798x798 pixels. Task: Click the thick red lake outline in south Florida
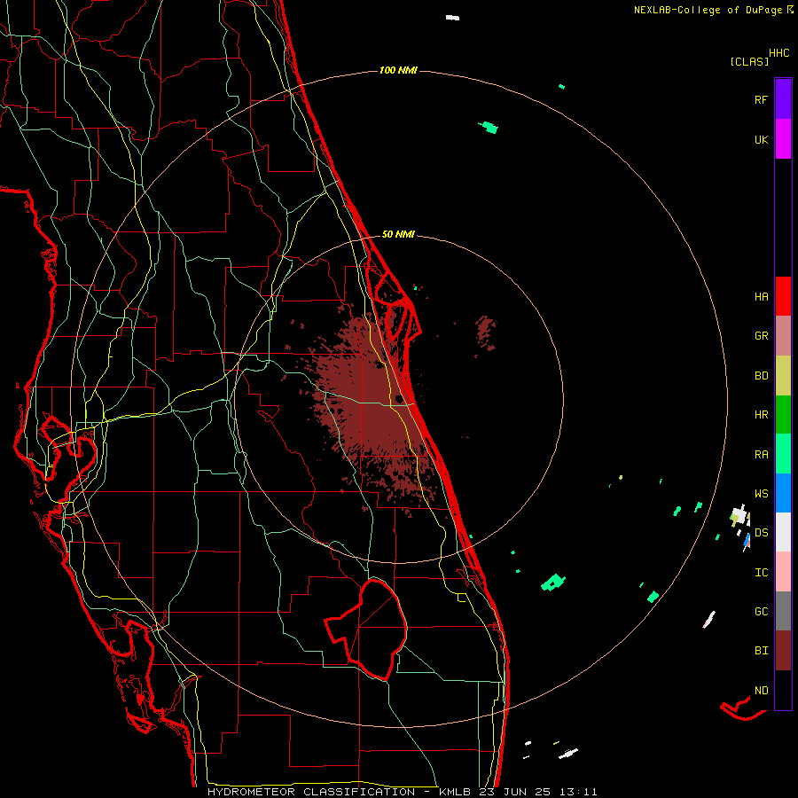click(366, 629)
